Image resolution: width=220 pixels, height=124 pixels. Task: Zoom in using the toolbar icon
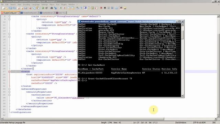tap(61, 8)
